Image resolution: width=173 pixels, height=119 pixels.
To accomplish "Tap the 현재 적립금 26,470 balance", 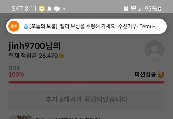I will point(36,55).
